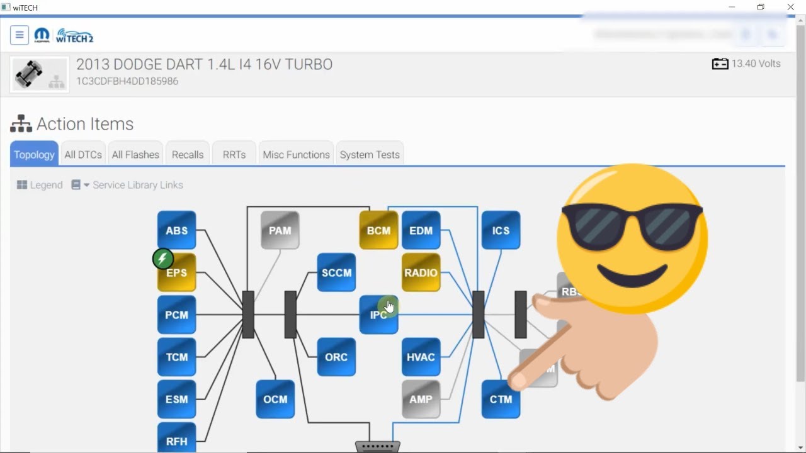Select the ABS module node
This screenshot has height=453, width=806.
tap(176, 230)
